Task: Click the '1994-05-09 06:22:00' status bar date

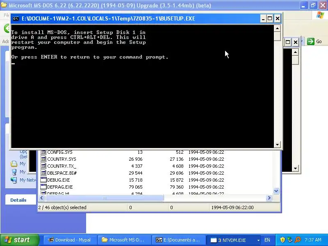Action: pyautogui.click(x=232, y=207)
